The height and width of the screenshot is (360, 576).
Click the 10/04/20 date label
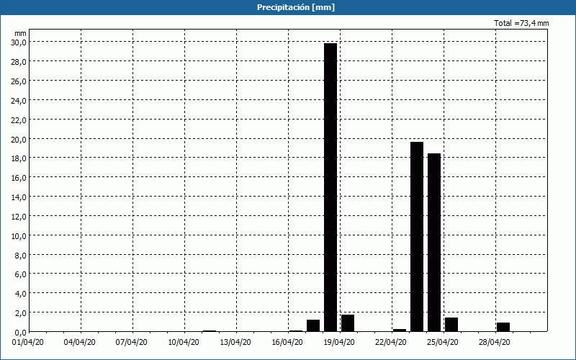coord(184,343)
